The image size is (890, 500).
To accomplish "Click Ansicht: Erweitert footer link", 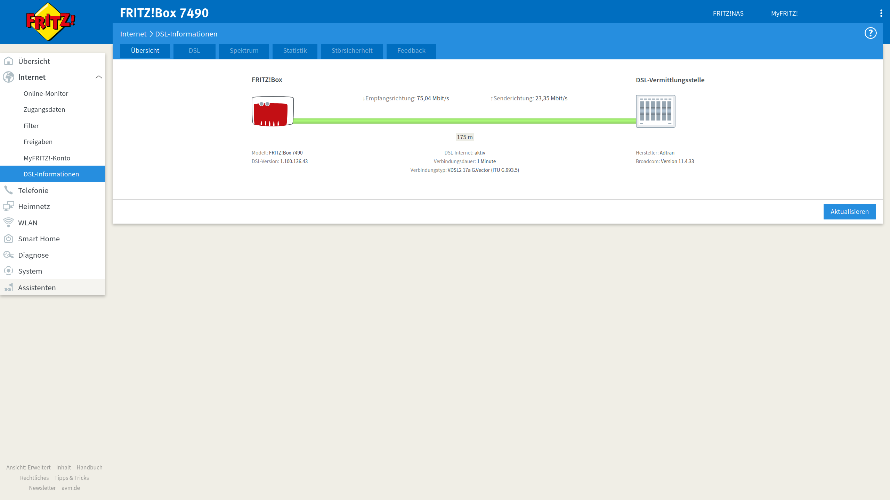I will tap(29, 467).
